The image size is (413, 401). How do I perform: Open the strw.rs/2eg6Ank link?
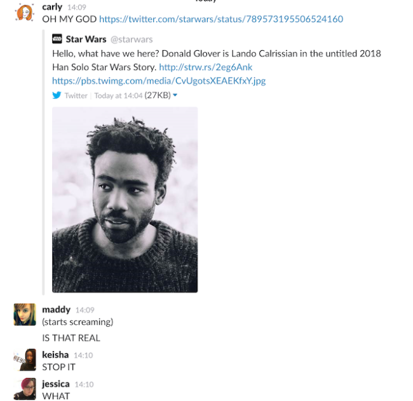pos(205,67)
